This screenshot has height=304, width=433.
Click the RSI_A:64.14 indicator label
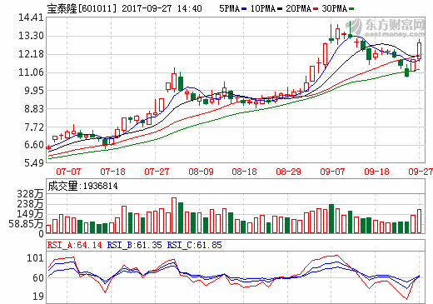74,245
